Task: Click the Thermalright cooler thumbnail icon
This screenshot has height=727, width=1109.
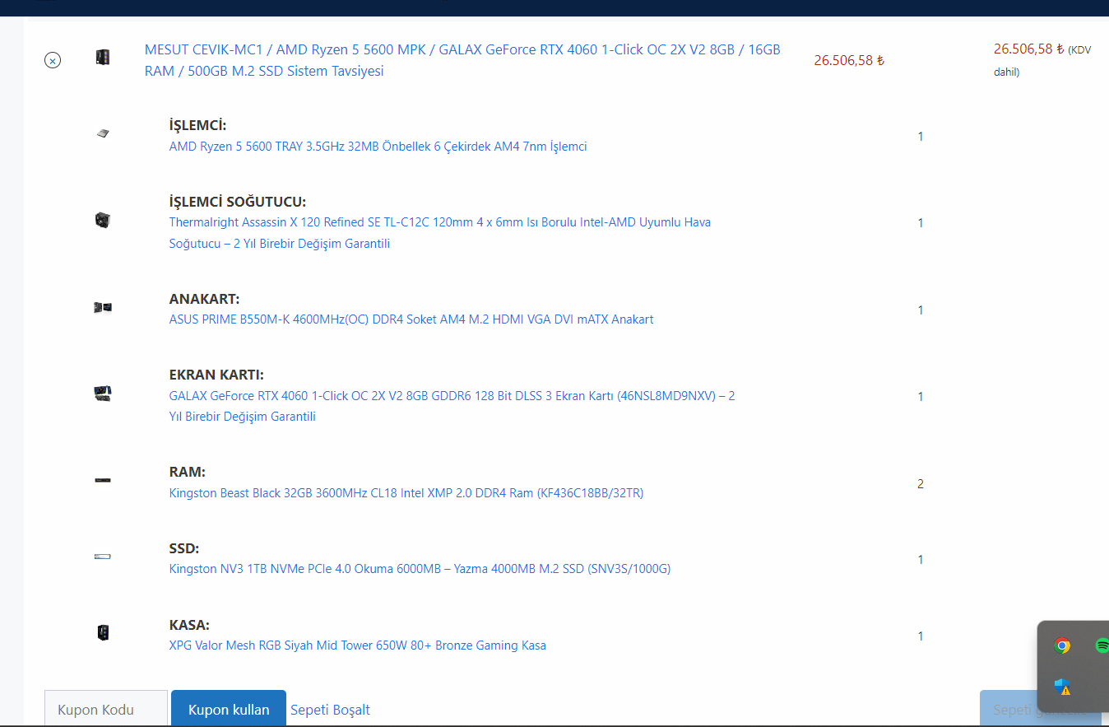Action: (103, 220)
